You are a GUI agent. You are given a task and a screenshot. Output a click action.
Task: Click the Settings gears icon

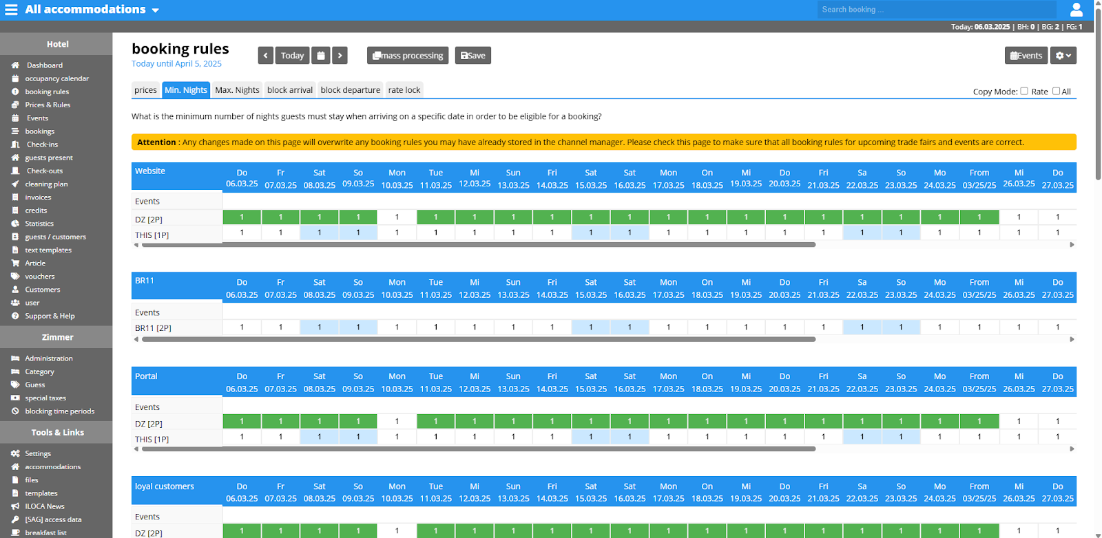point(15,453)
